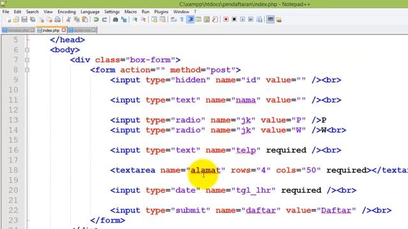Open the Encoding menu
Screen dimensions: 408x229
pos(66,11)
